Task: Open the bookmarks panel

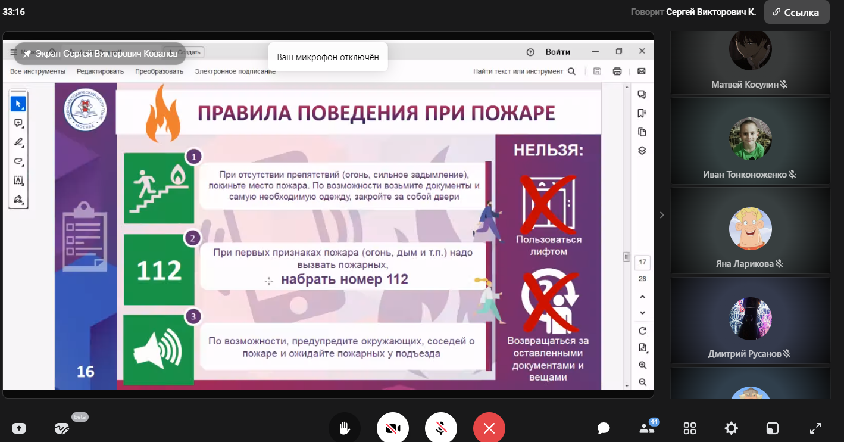Action: coord(642,113)
